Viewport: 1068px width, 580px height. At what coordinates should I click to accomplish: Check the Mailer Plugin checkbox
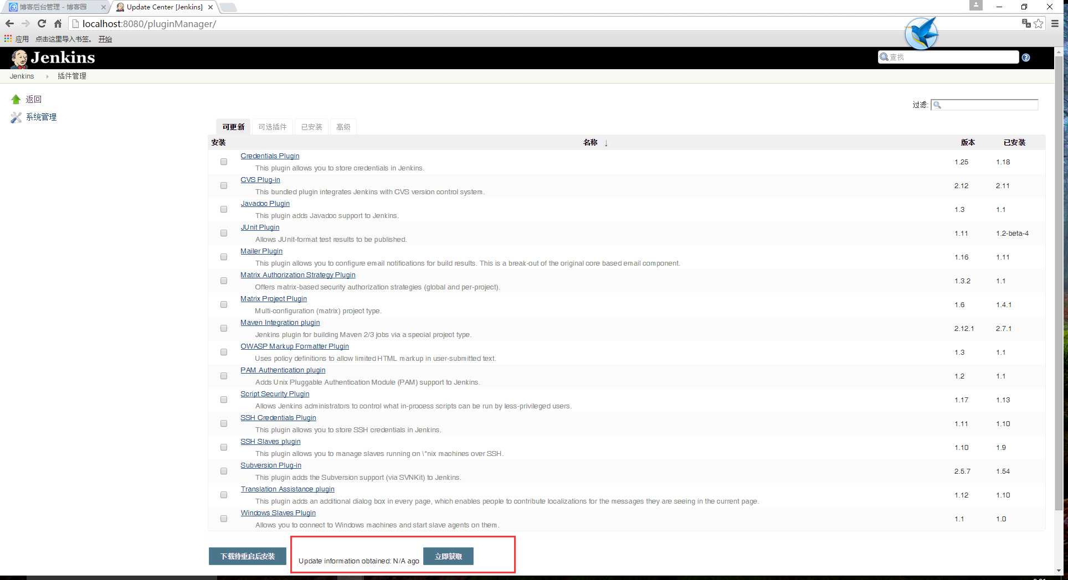tap(224, 257)
